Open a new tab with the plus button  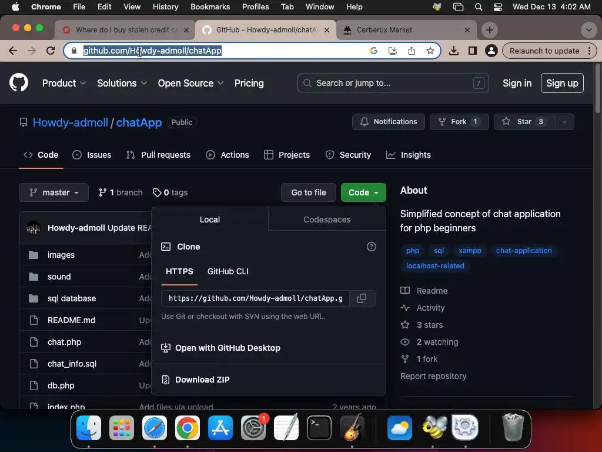(490, 30)
